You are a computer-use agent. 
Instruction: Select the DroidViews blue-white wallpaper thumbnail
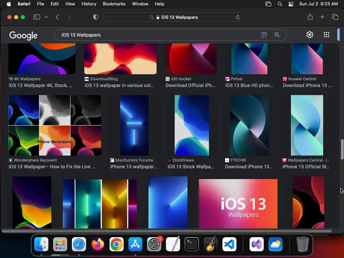(192, 125)
